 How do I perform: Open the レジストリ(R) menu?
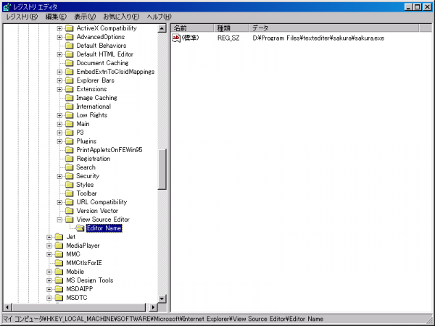(x=22, y=17)
